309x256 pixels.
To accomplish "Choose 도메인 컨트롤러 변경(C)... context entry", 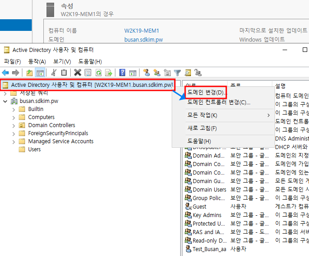I will 219,102.
